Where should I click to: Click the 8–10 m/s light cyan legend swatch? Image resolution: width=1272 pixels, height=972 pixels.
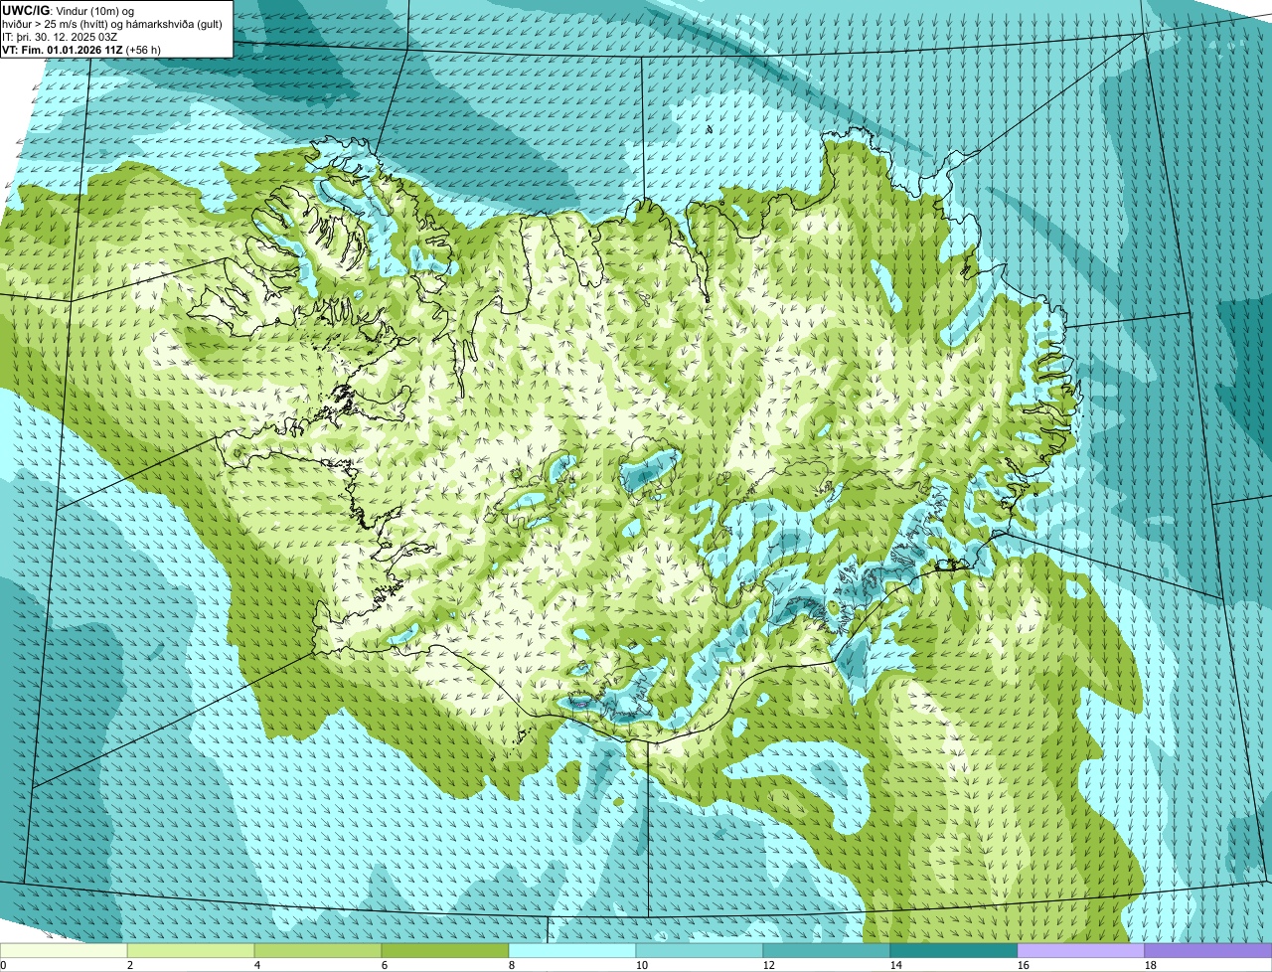572,950
